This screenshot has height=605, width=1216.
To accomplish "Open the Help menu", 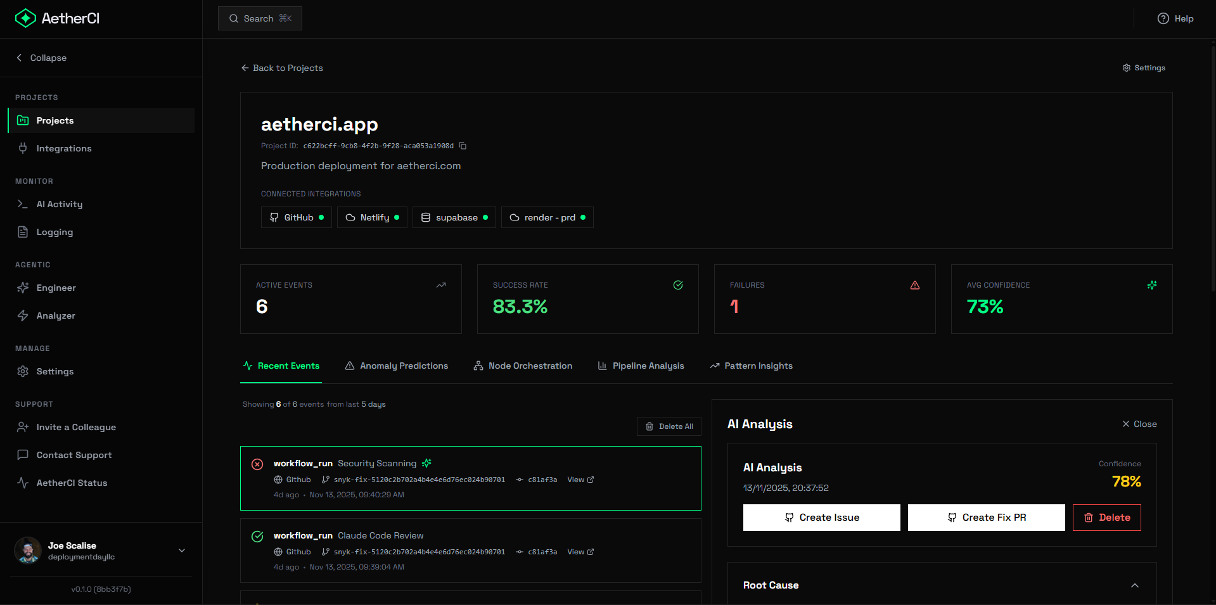I will tap(1175, 18).
